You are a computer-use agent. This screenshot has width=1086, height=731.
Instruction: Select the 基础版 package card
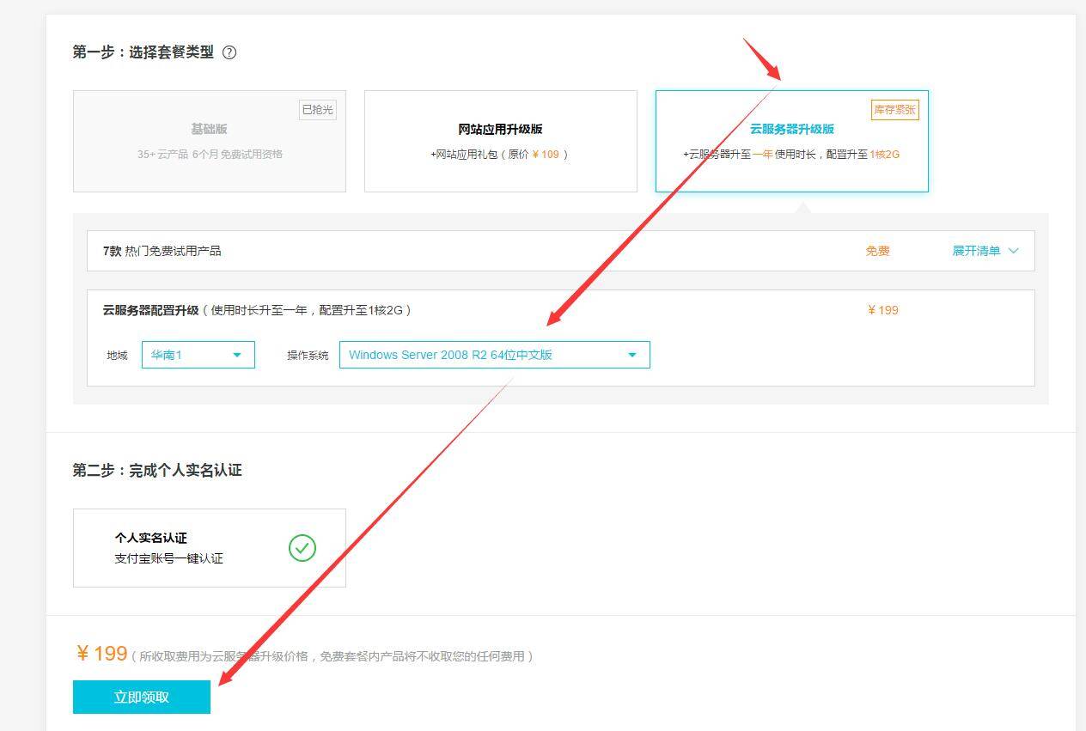pyautogui.click(x=209, y=141)
